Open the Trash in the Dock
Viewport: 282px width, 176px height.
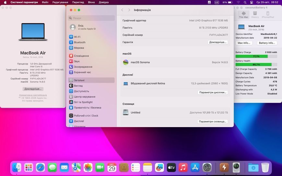265,168
